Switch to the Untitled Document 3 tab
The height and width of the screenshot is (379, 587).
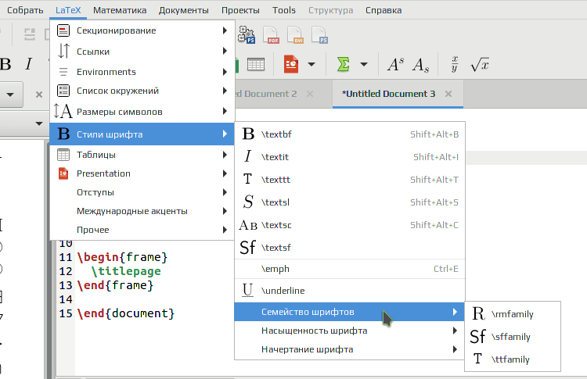click(388, 94)
